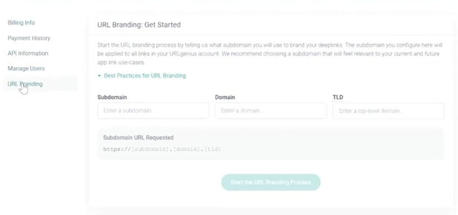
Task: Click the [tld] placeholder in the preview URL
Action: pyautogui.click(x=212, y=149)
